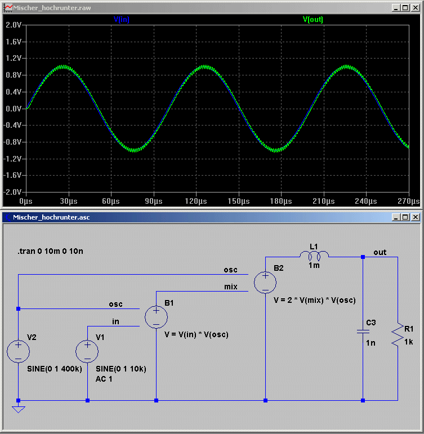Maximize the Mischer_hochrunter.raw plot window
The height and width of the screenshot is (434, 424).
(x=405, y=8)
